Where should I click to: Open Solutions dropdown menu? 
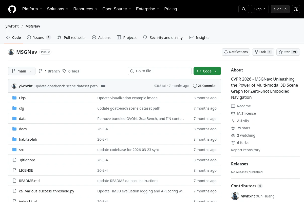pos(58,9)
